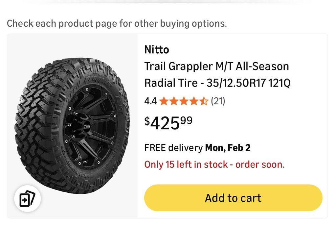Click the other buying options notice text
This screenshot has width=335, height=225.
point(117,24)
